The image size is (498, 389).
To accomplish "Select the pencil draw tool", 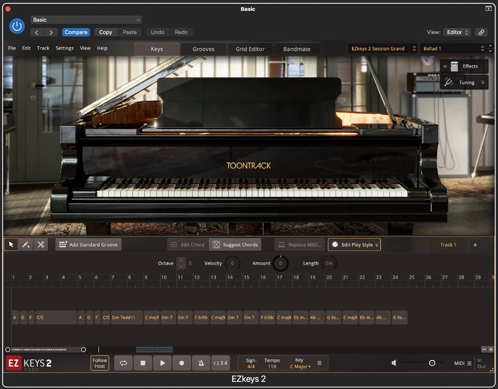I will coord(26,245).
